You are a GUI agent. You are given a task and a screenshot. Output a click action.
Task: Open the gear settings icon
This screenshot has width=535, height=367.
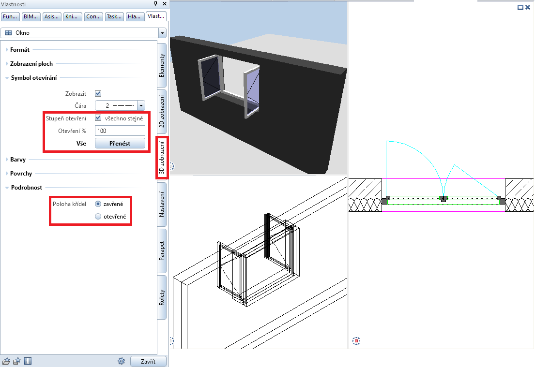click(122, 361)
